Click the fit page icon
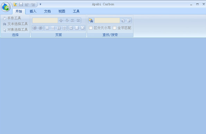 click(77, 28)
